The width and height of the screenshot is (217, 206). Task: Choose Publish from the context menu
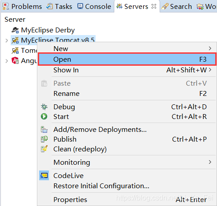(127, 139)
